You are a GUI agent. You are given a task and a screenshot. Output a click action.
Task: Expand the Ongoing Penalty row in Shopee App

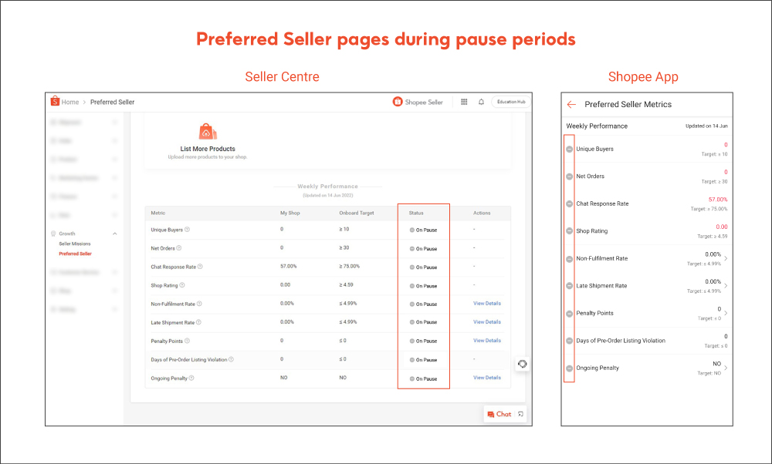point(726,368)
